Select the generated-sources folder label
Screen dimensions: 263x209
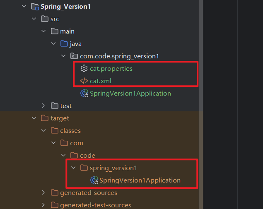coord(89,193)
